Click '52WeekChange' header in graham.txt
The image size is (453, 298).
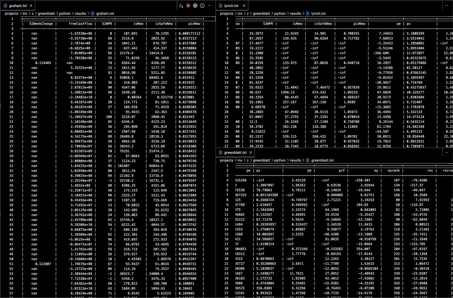pyautogui.click(x=41, y=24)
